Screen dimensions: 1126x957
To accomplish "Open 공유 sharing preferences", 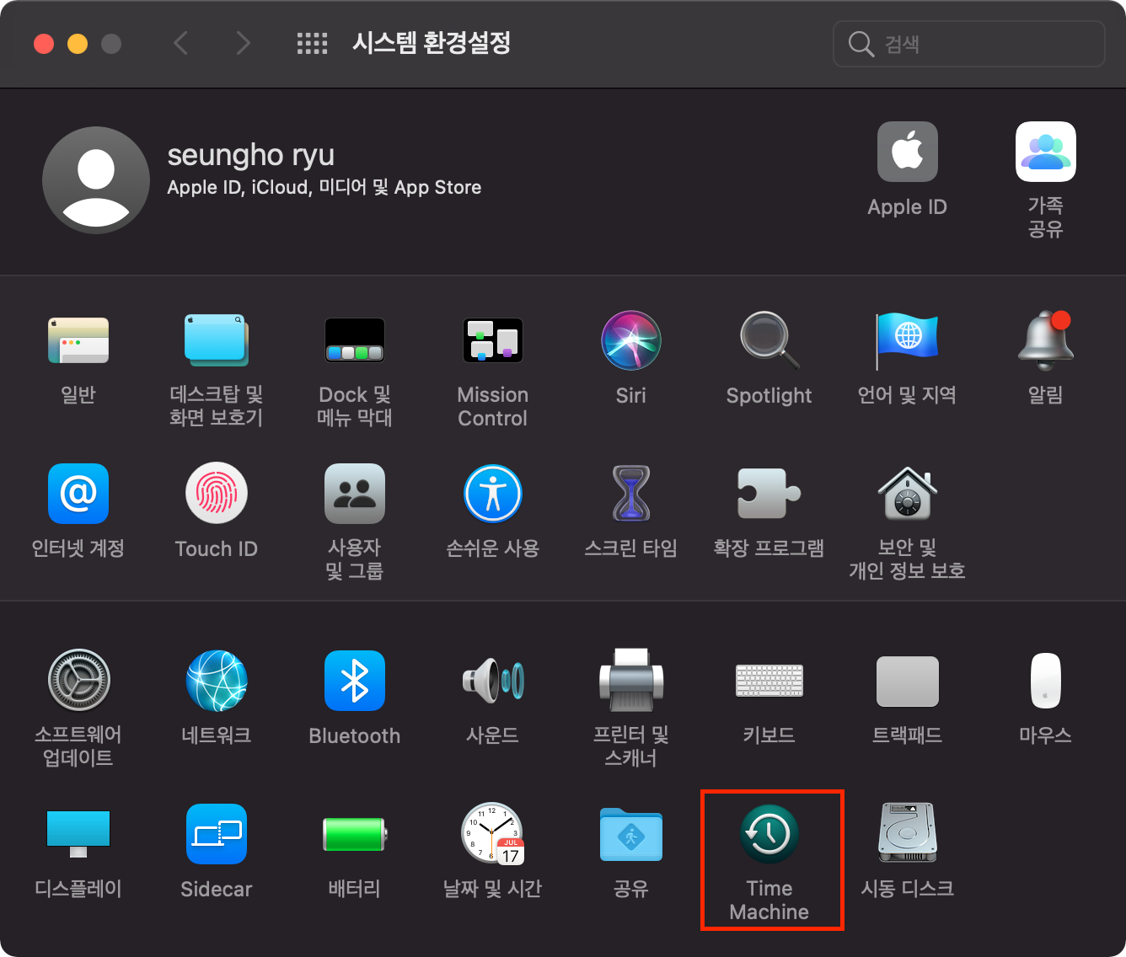I will (631, 834).
